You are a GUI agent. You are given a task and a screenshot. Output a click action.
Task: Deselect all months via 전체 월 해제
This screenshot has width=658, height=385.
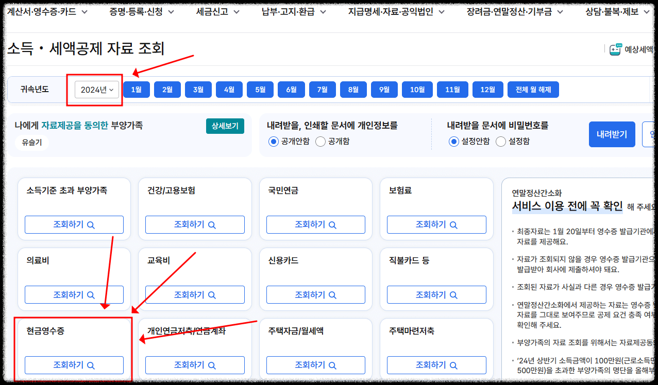coord(533,89)
